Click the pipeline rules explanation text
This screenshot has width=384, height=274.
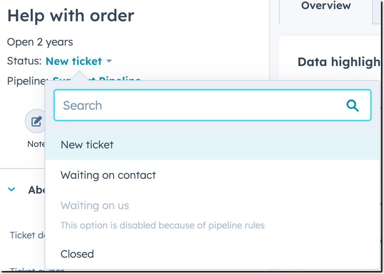click(162, 225)
